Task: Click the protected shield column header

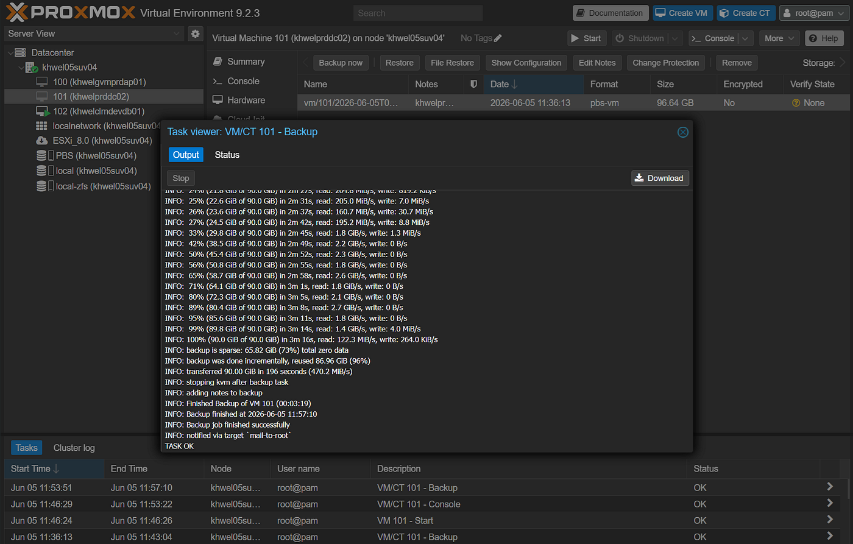Action: coord(473,84)
